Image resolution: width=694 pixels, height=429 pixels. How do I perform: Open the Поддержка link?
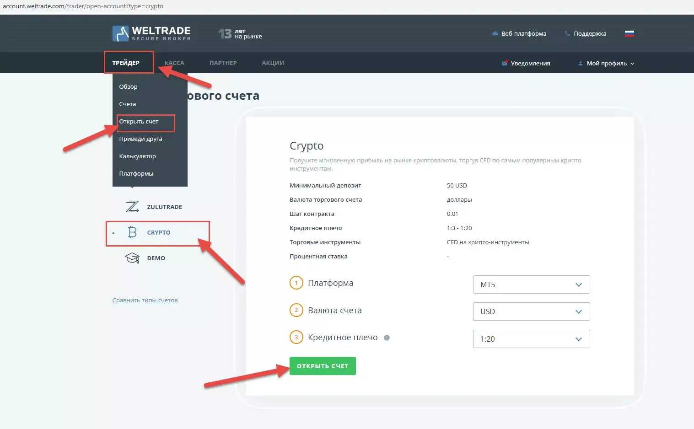[x=590, y=33]
